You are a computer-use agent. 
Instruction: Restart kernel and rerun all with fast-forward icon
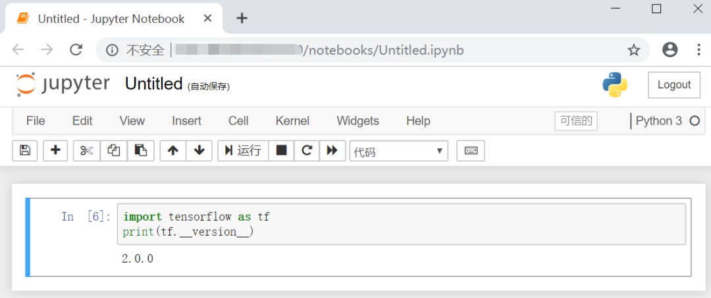pos(332,151)
